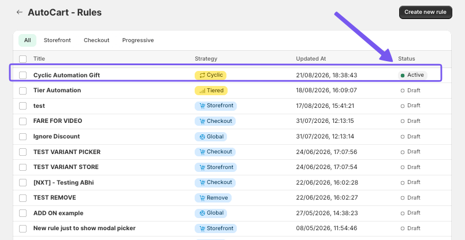
Task: Click the Global globe icon on Ignore Discount row
Action: tap(202, 137)
